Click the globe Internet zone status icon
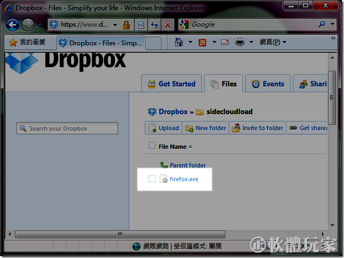The height and width of the screenshot is (258, 344). point(136,246)
